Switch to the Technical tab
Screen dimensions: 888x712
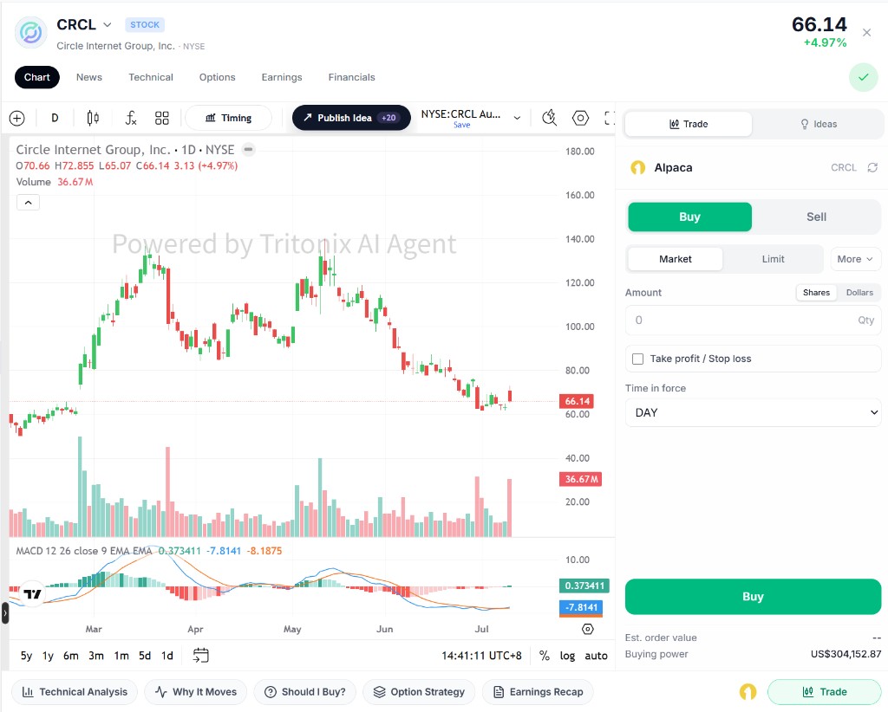pos(151,77)
